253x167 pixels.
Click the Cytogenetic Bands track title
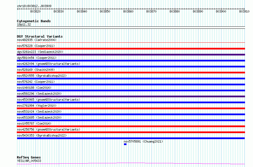point(34,21)
